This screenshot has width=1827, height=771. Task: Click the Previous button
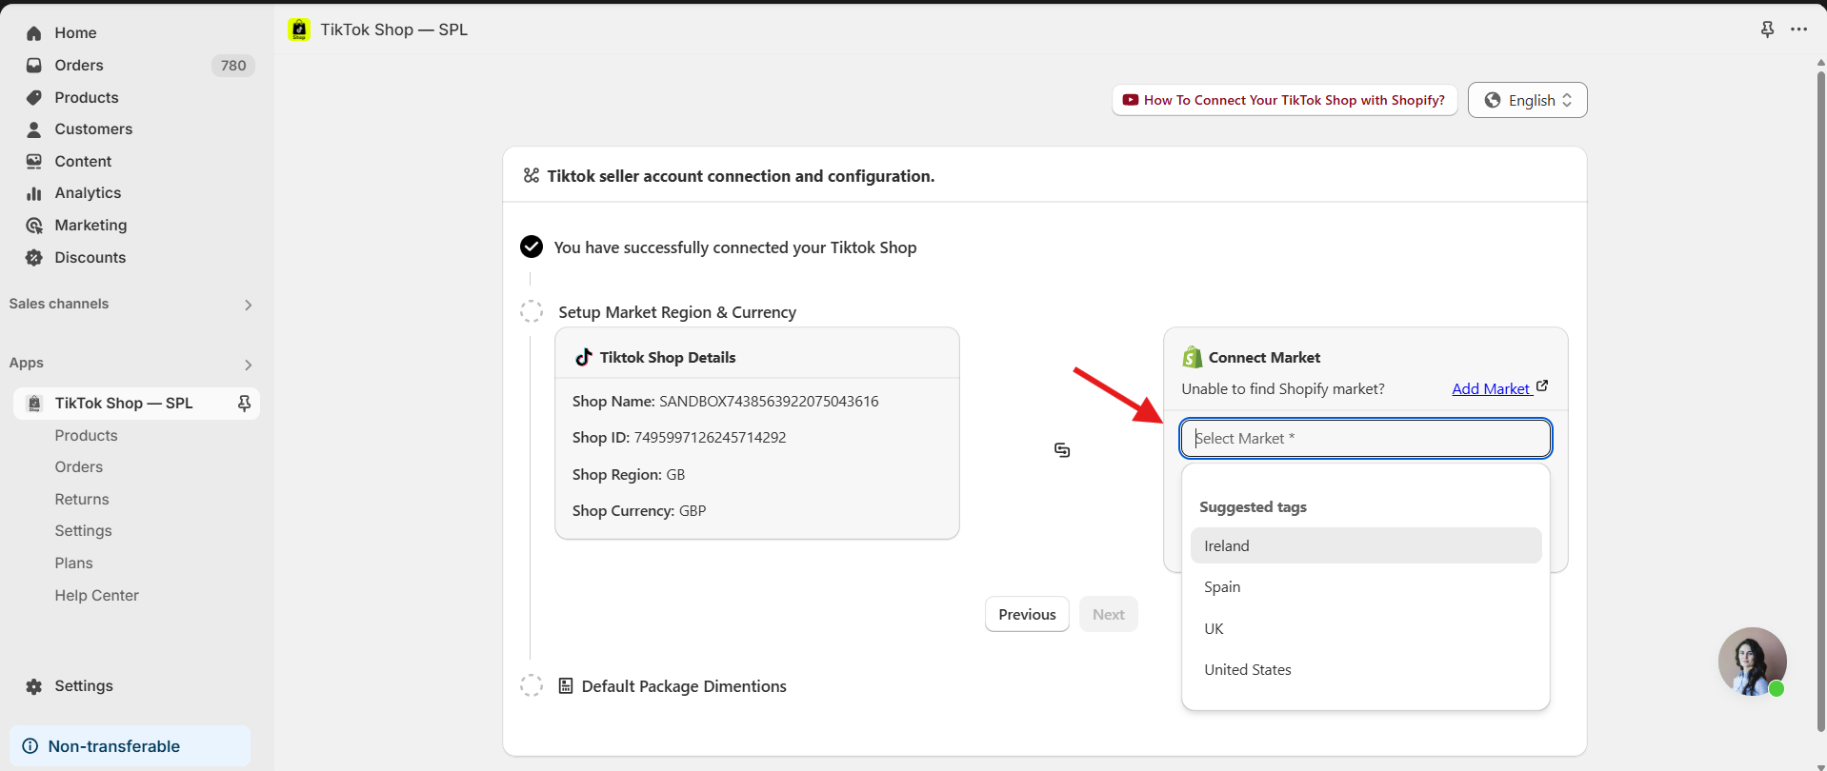(1027, 615)
